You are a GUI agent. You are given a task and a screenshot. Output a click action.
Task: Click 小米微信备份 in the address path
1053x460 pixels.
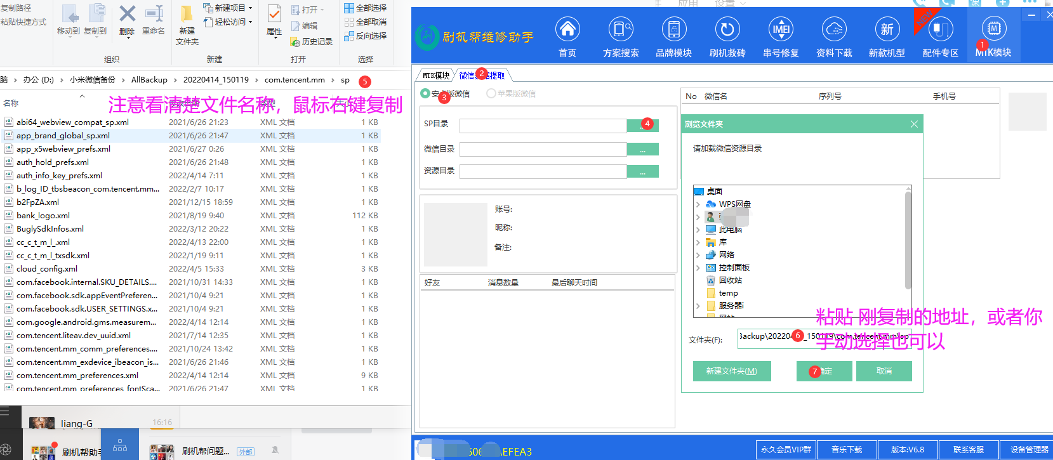pyautogui.click(x=93, y=80)
